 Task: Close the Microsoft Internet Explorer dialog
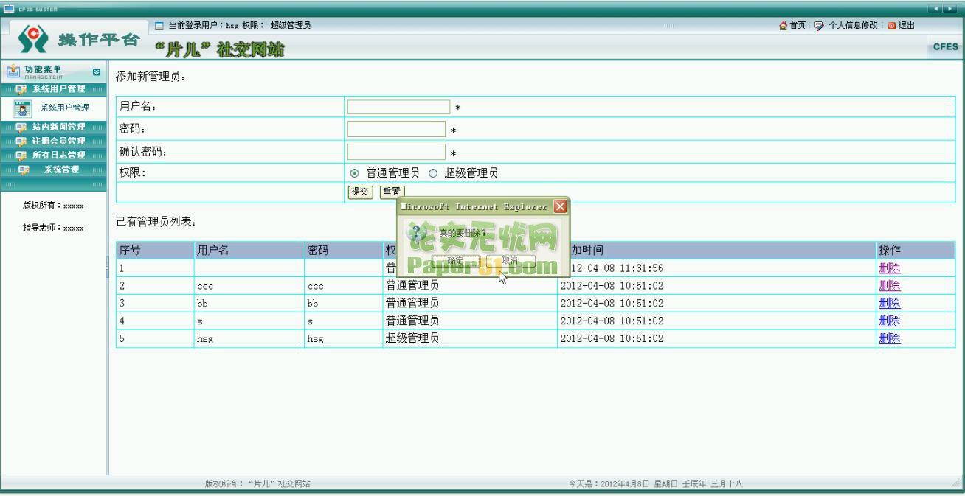[559, 206]
